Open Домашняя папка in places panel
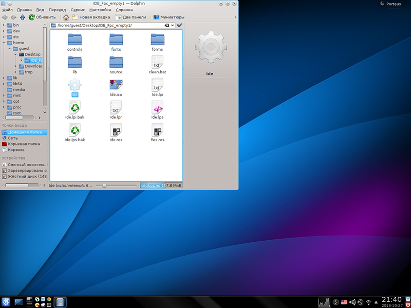 [24, 132]
